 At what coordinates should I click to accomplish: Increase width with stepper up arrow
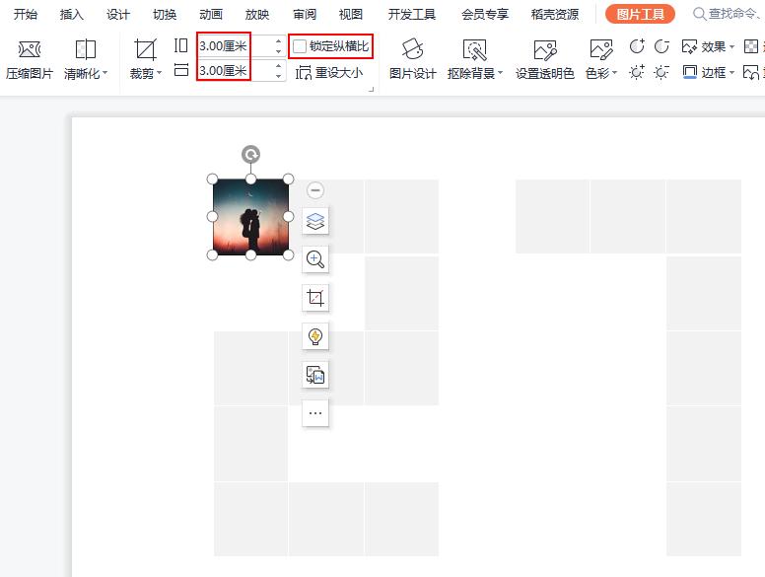click(x=279, y=65)
